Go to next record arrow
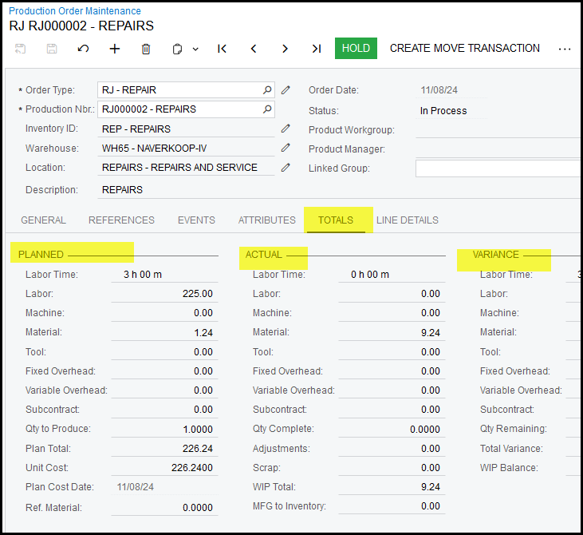 (x=285, y=49)
